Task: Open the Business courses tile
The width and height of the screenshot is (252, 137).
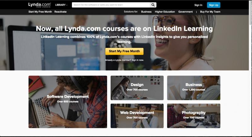Action: coord(194,88)
